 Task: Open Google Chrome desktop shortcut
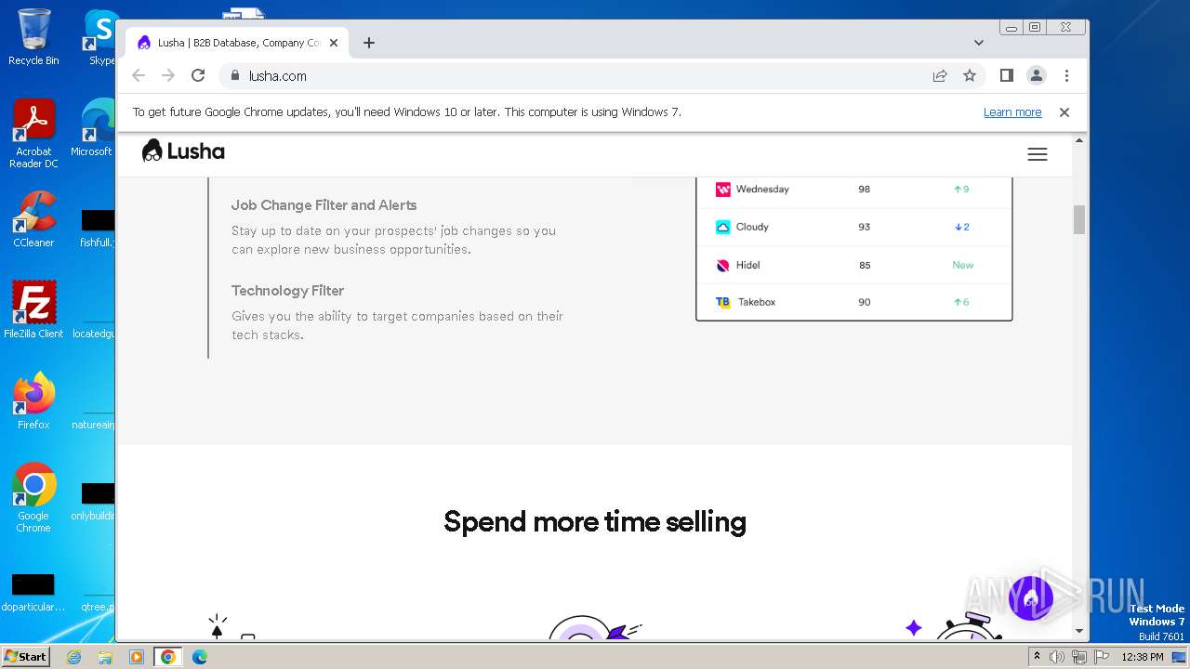(33, 499)
